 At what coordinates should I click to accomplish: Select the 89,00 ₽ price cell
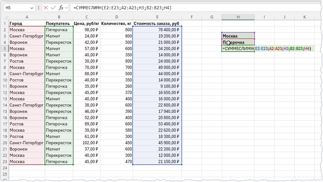click(87, 124)
